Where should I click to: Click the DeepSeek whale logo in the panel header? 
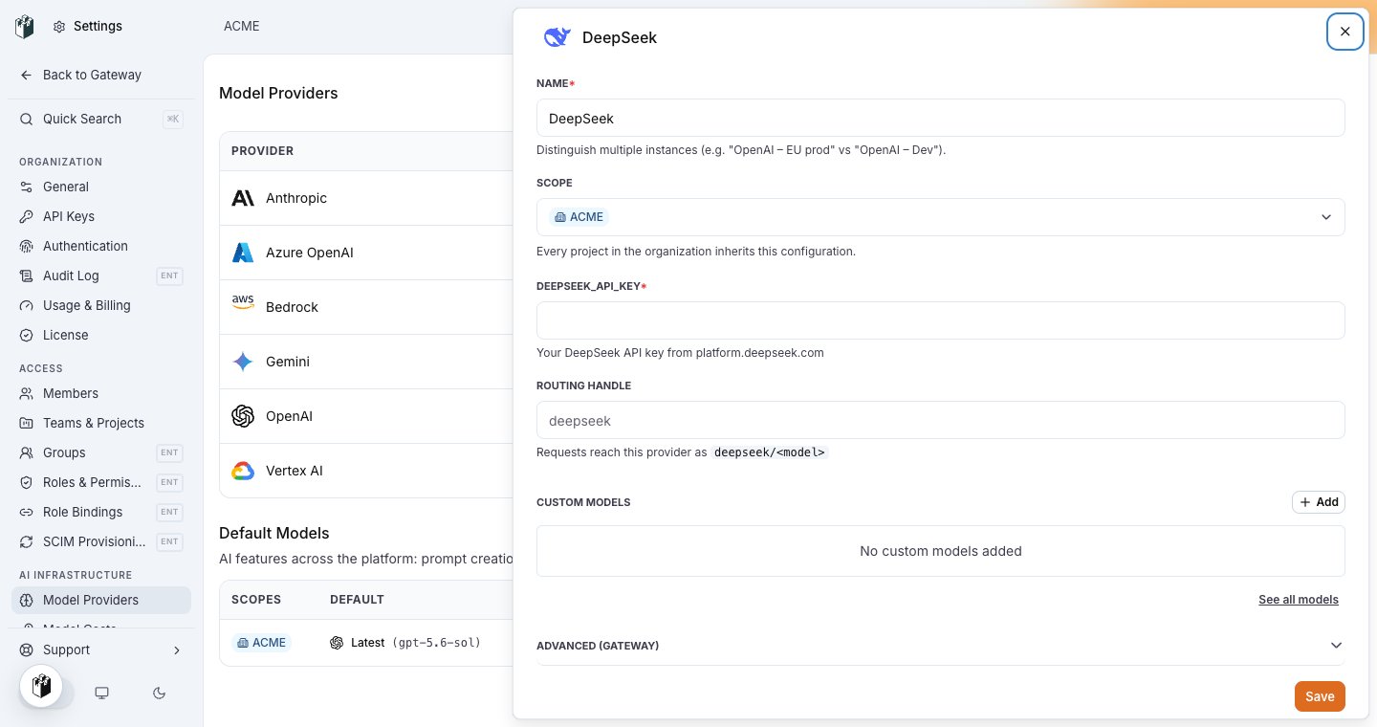point(557,37)
